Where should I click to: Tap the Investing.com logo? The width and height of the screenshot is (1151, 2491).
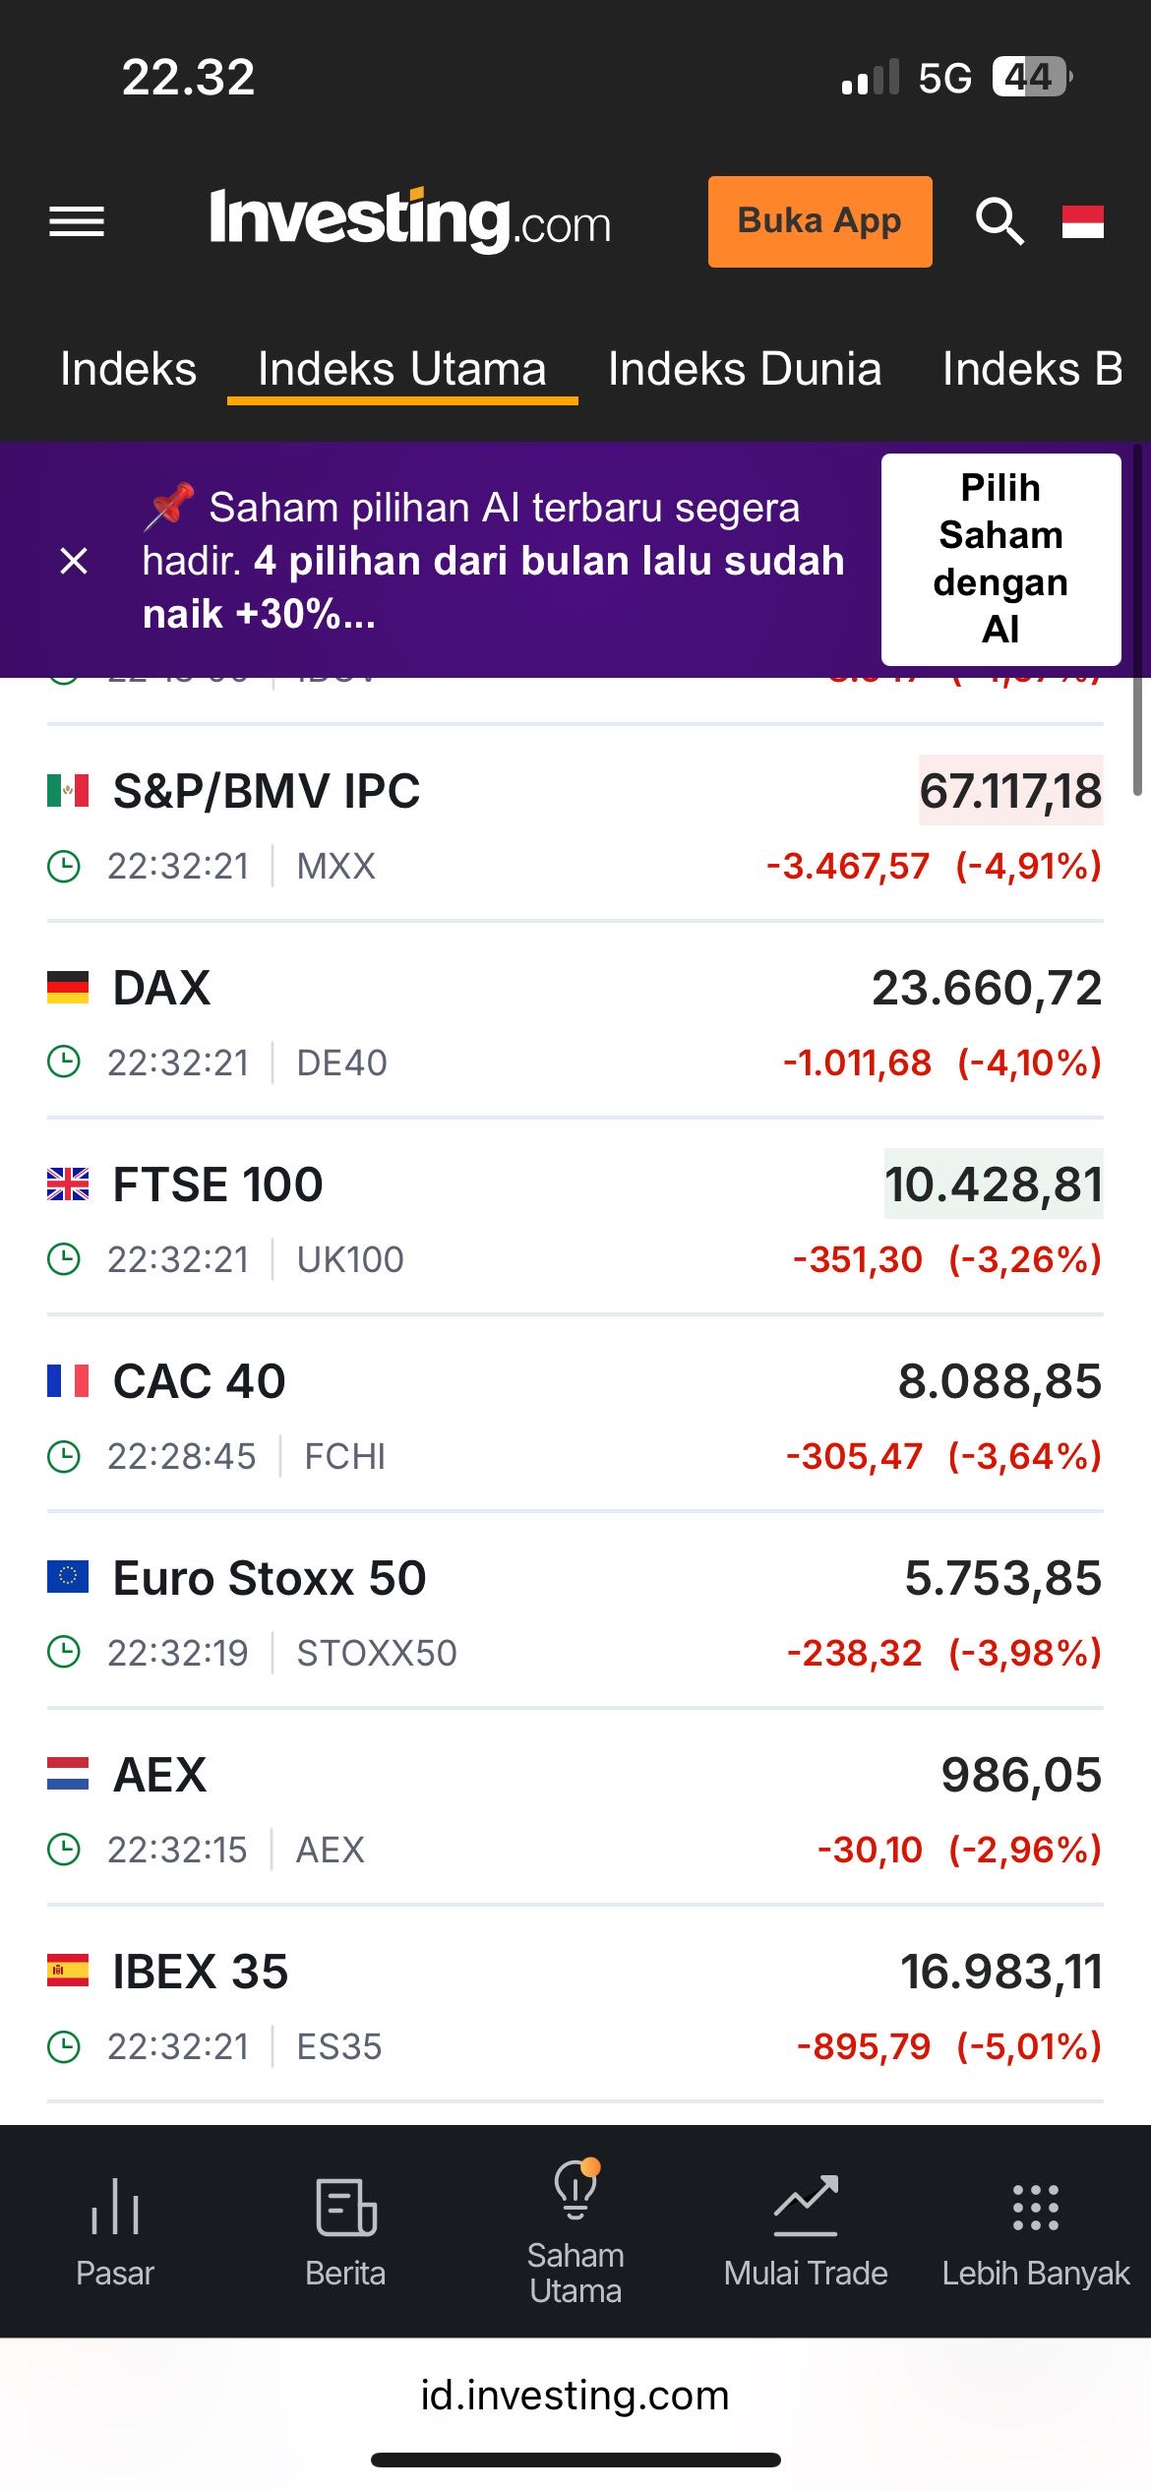(x=410, y=220)
